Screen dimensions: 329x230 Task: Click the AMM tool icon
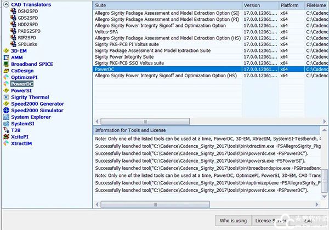tap(6, 57)
